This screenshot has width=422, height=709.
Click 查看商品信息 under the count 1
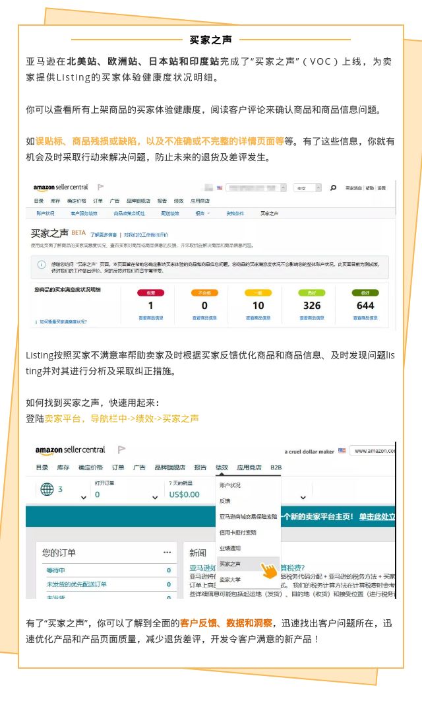pyautogui.click(x=151, y=318)
